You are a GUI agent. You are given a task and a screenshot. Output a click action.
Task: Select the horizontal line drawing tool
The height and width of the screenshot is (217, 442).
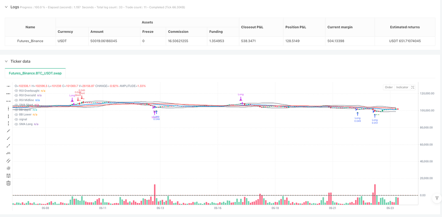tap(8, 101)
